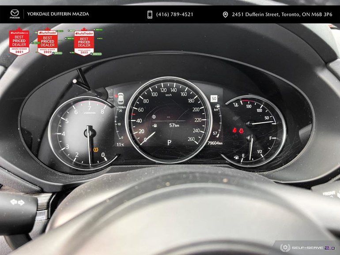Click the 57 km range display
The height and width of the screenshot is (255, 340).
tap(174, 126)
